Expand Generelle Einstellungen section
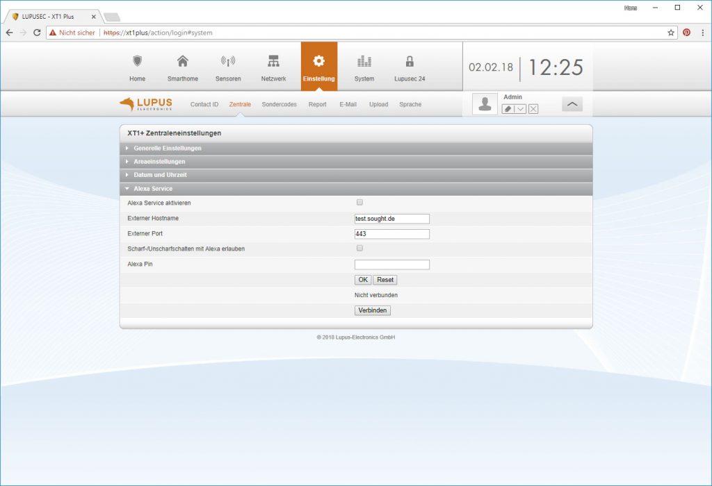 [168, 149]
